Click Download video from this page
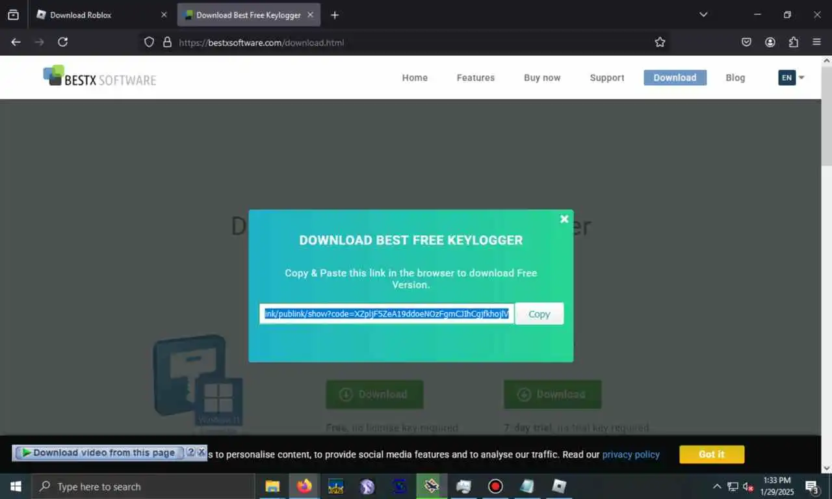 pos(98,453)
